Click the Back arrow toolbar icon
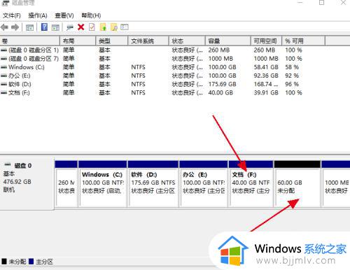350x270 pixels. click(5, 27)
